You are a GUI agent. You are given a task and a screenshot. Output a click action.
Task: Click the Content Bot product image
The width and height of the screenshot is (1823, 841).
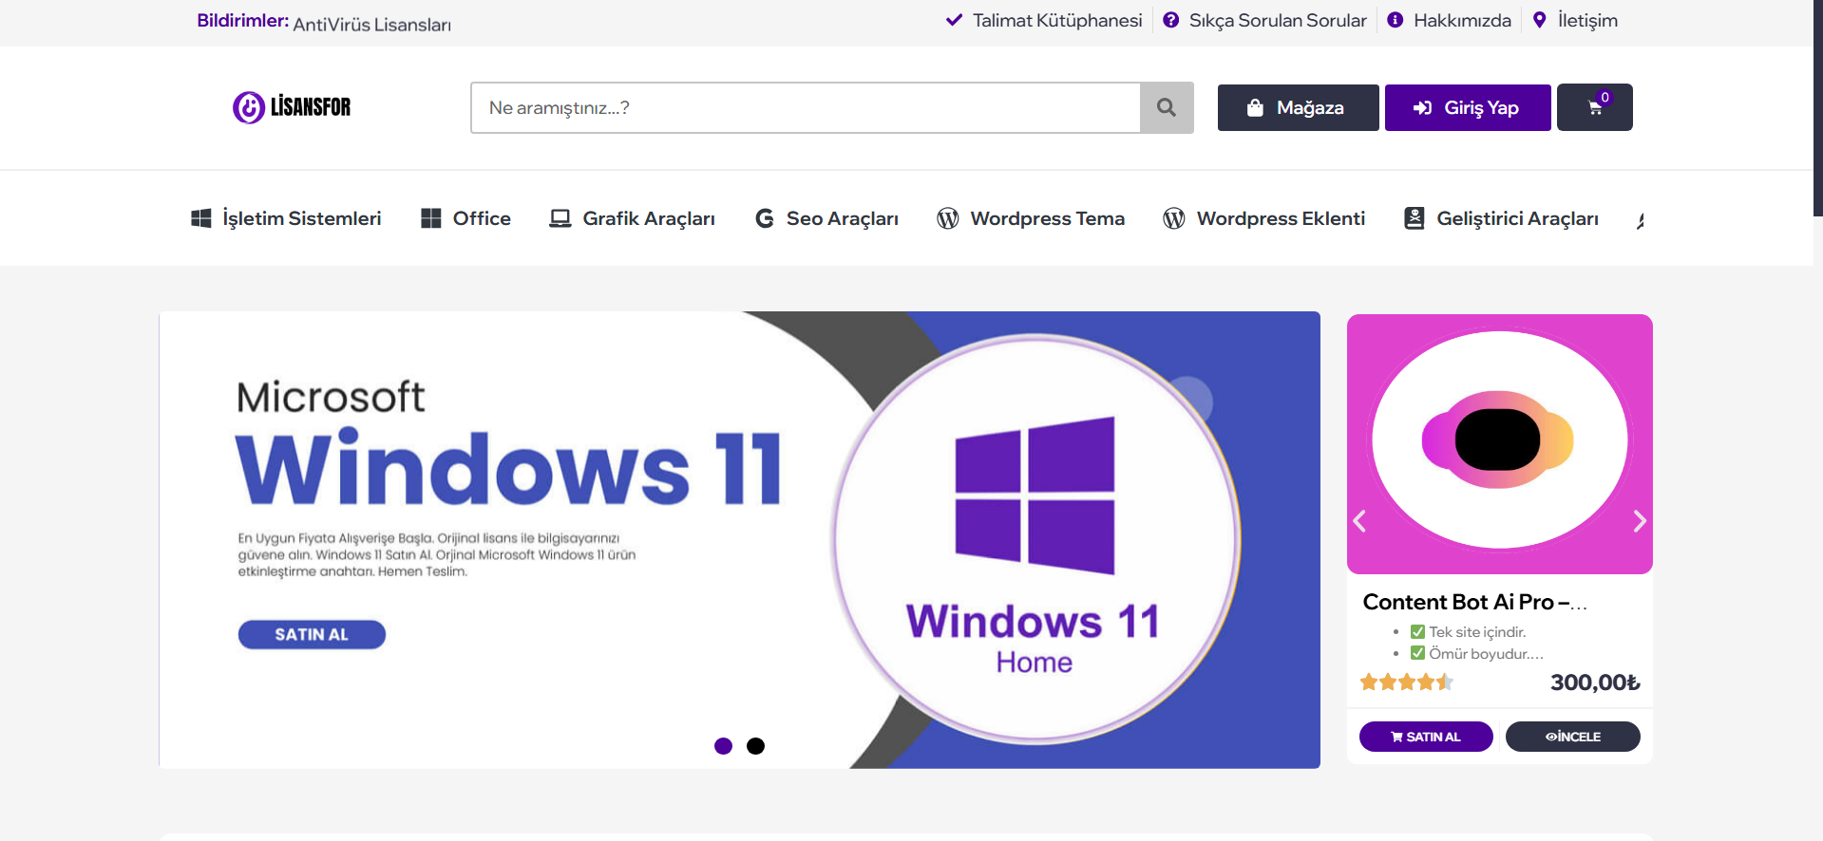point(1500,443)
